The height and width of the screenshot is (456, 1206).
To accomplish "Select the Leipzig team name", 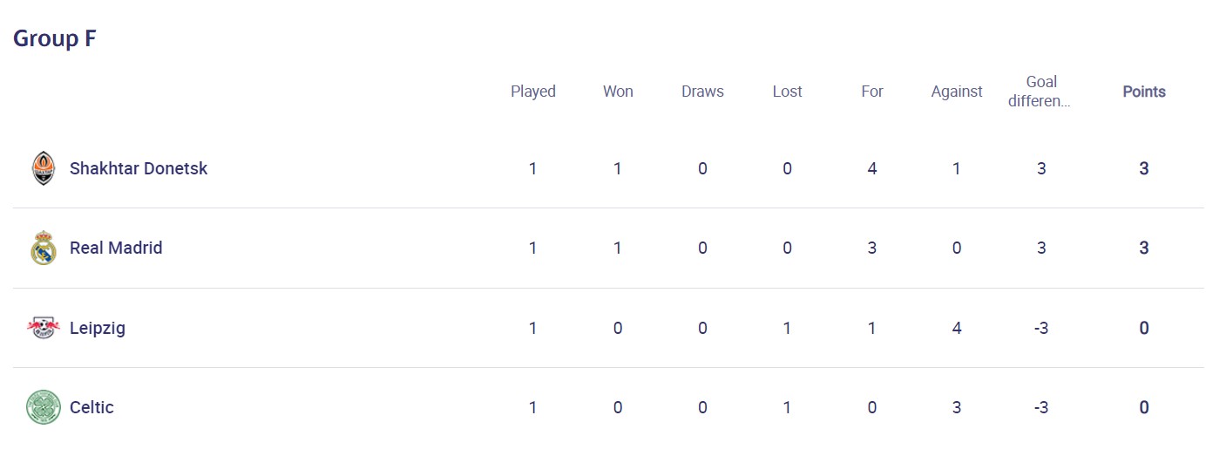I will [x=98, y=329].
